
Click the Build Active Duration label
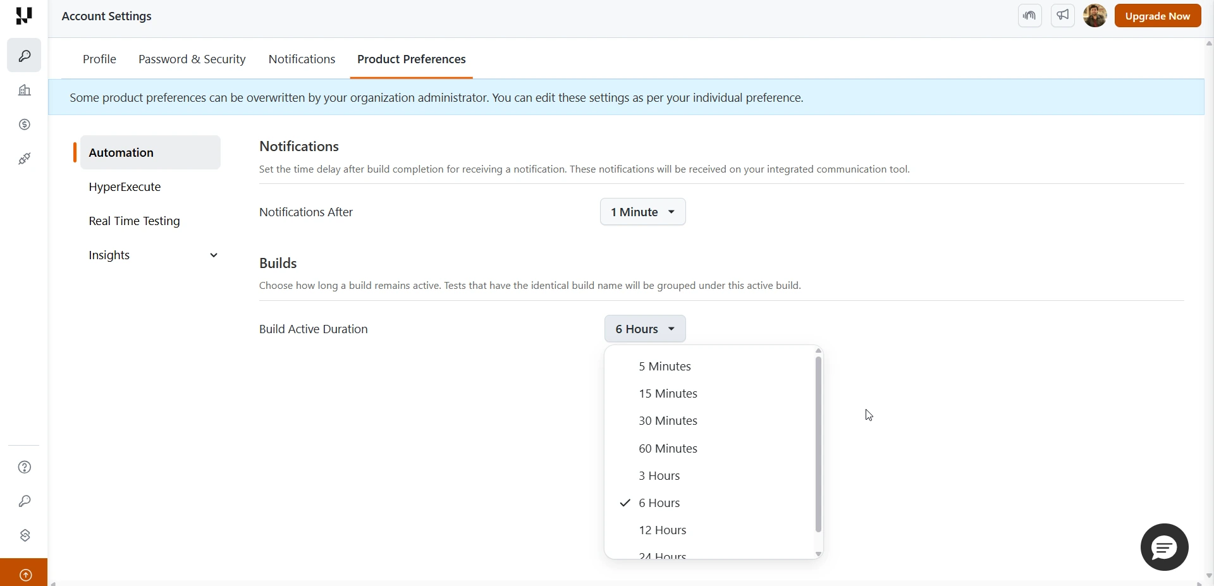314,329
